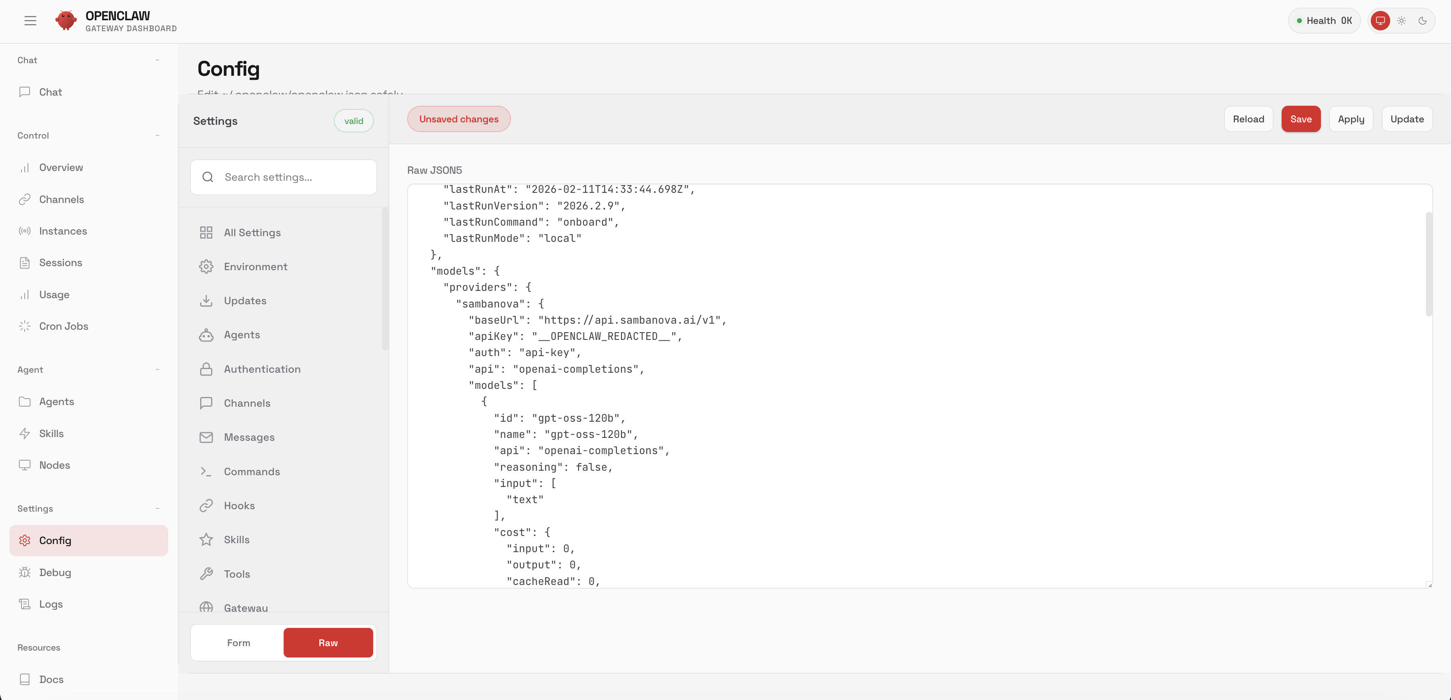Open Docs book icon
This screenshot has width=1451, height=700.
[25, 679]
